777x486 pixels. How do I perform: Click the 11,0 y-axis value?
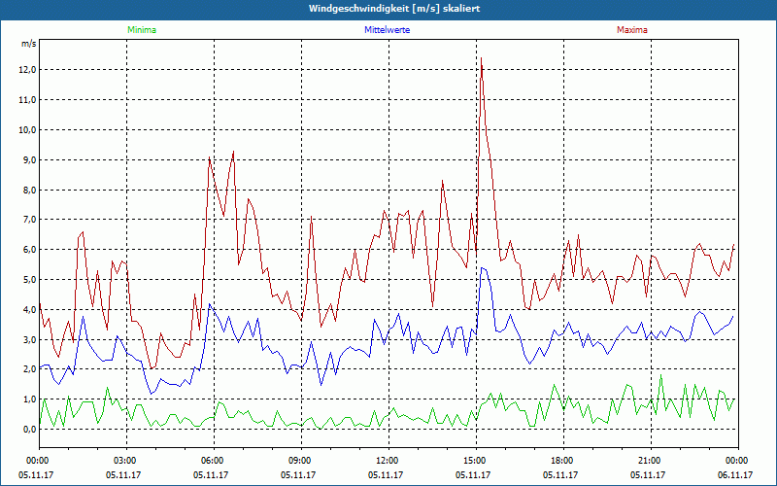27,100
